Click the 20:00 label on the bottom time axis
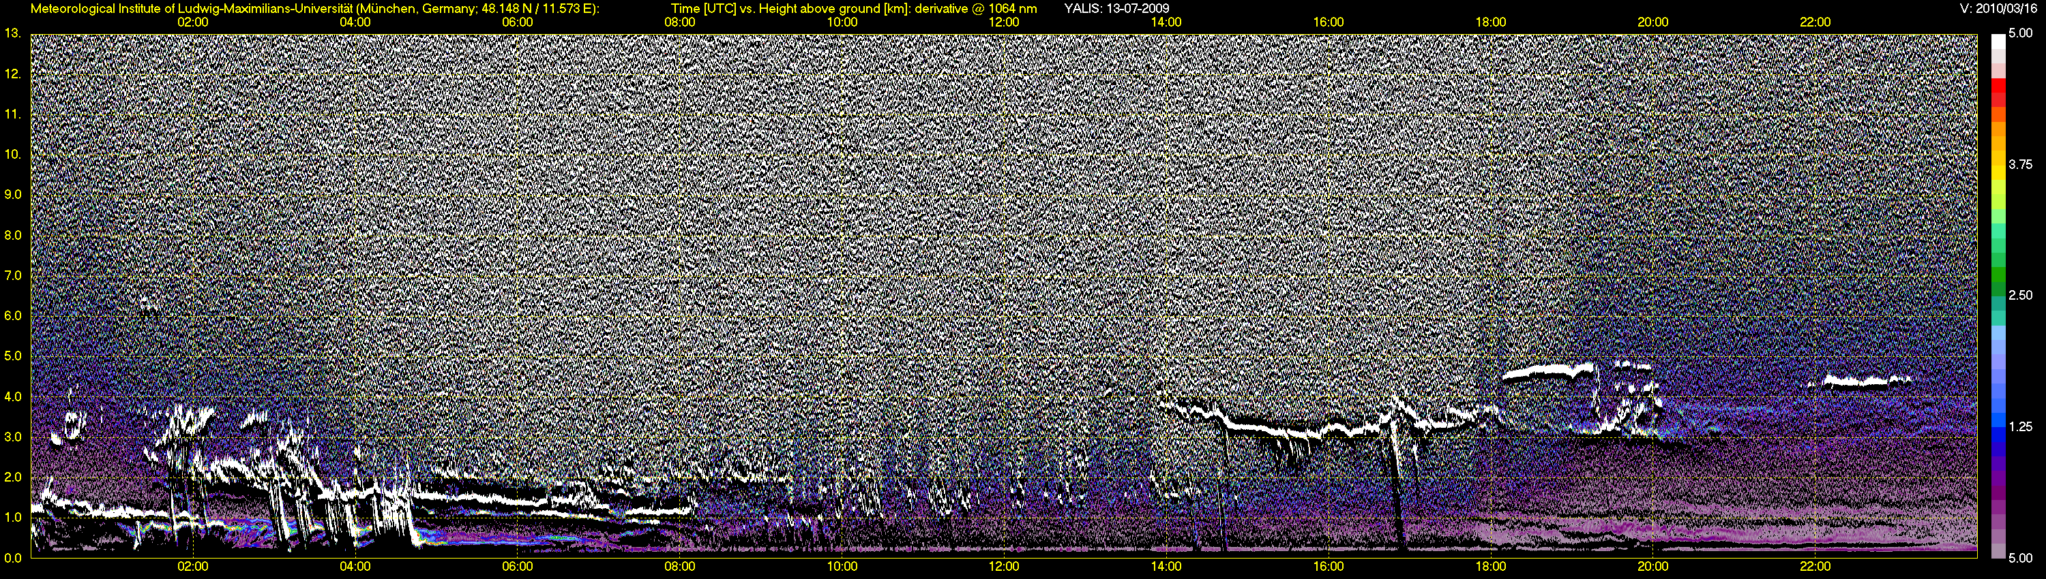This screenshot has height=579, width=2046. tap(1653, 566)
